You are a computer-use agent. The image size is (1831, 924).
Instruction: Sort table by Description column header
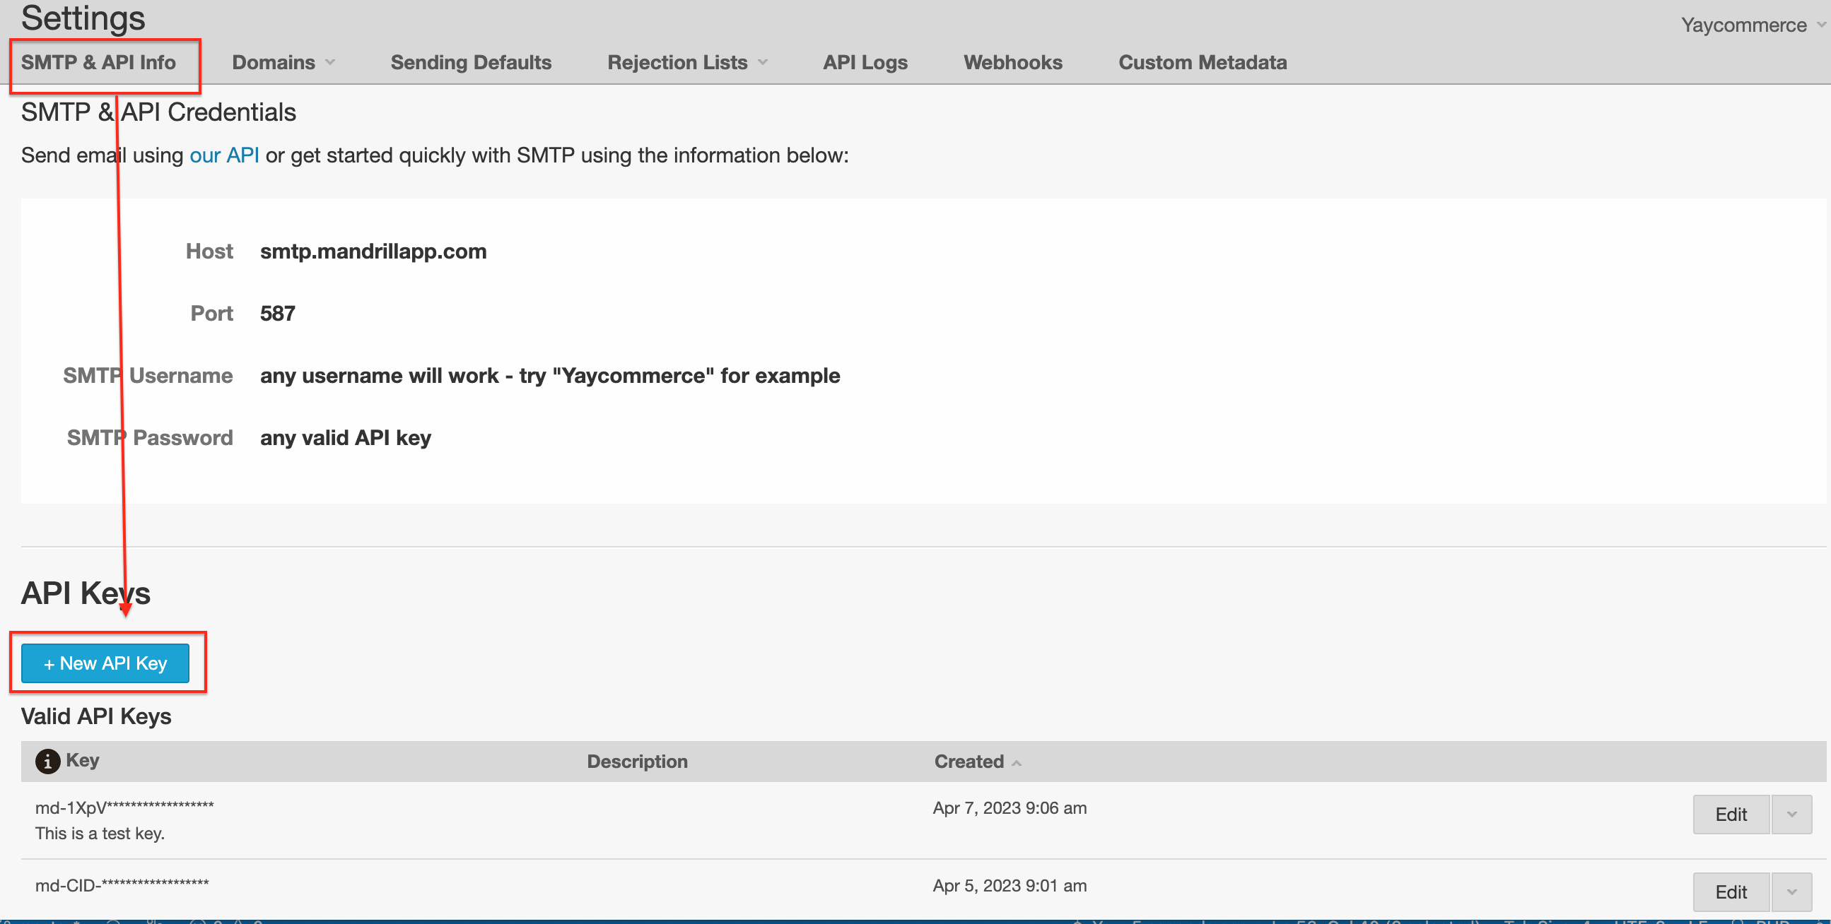pyautogui.click(x=637, y=762)
